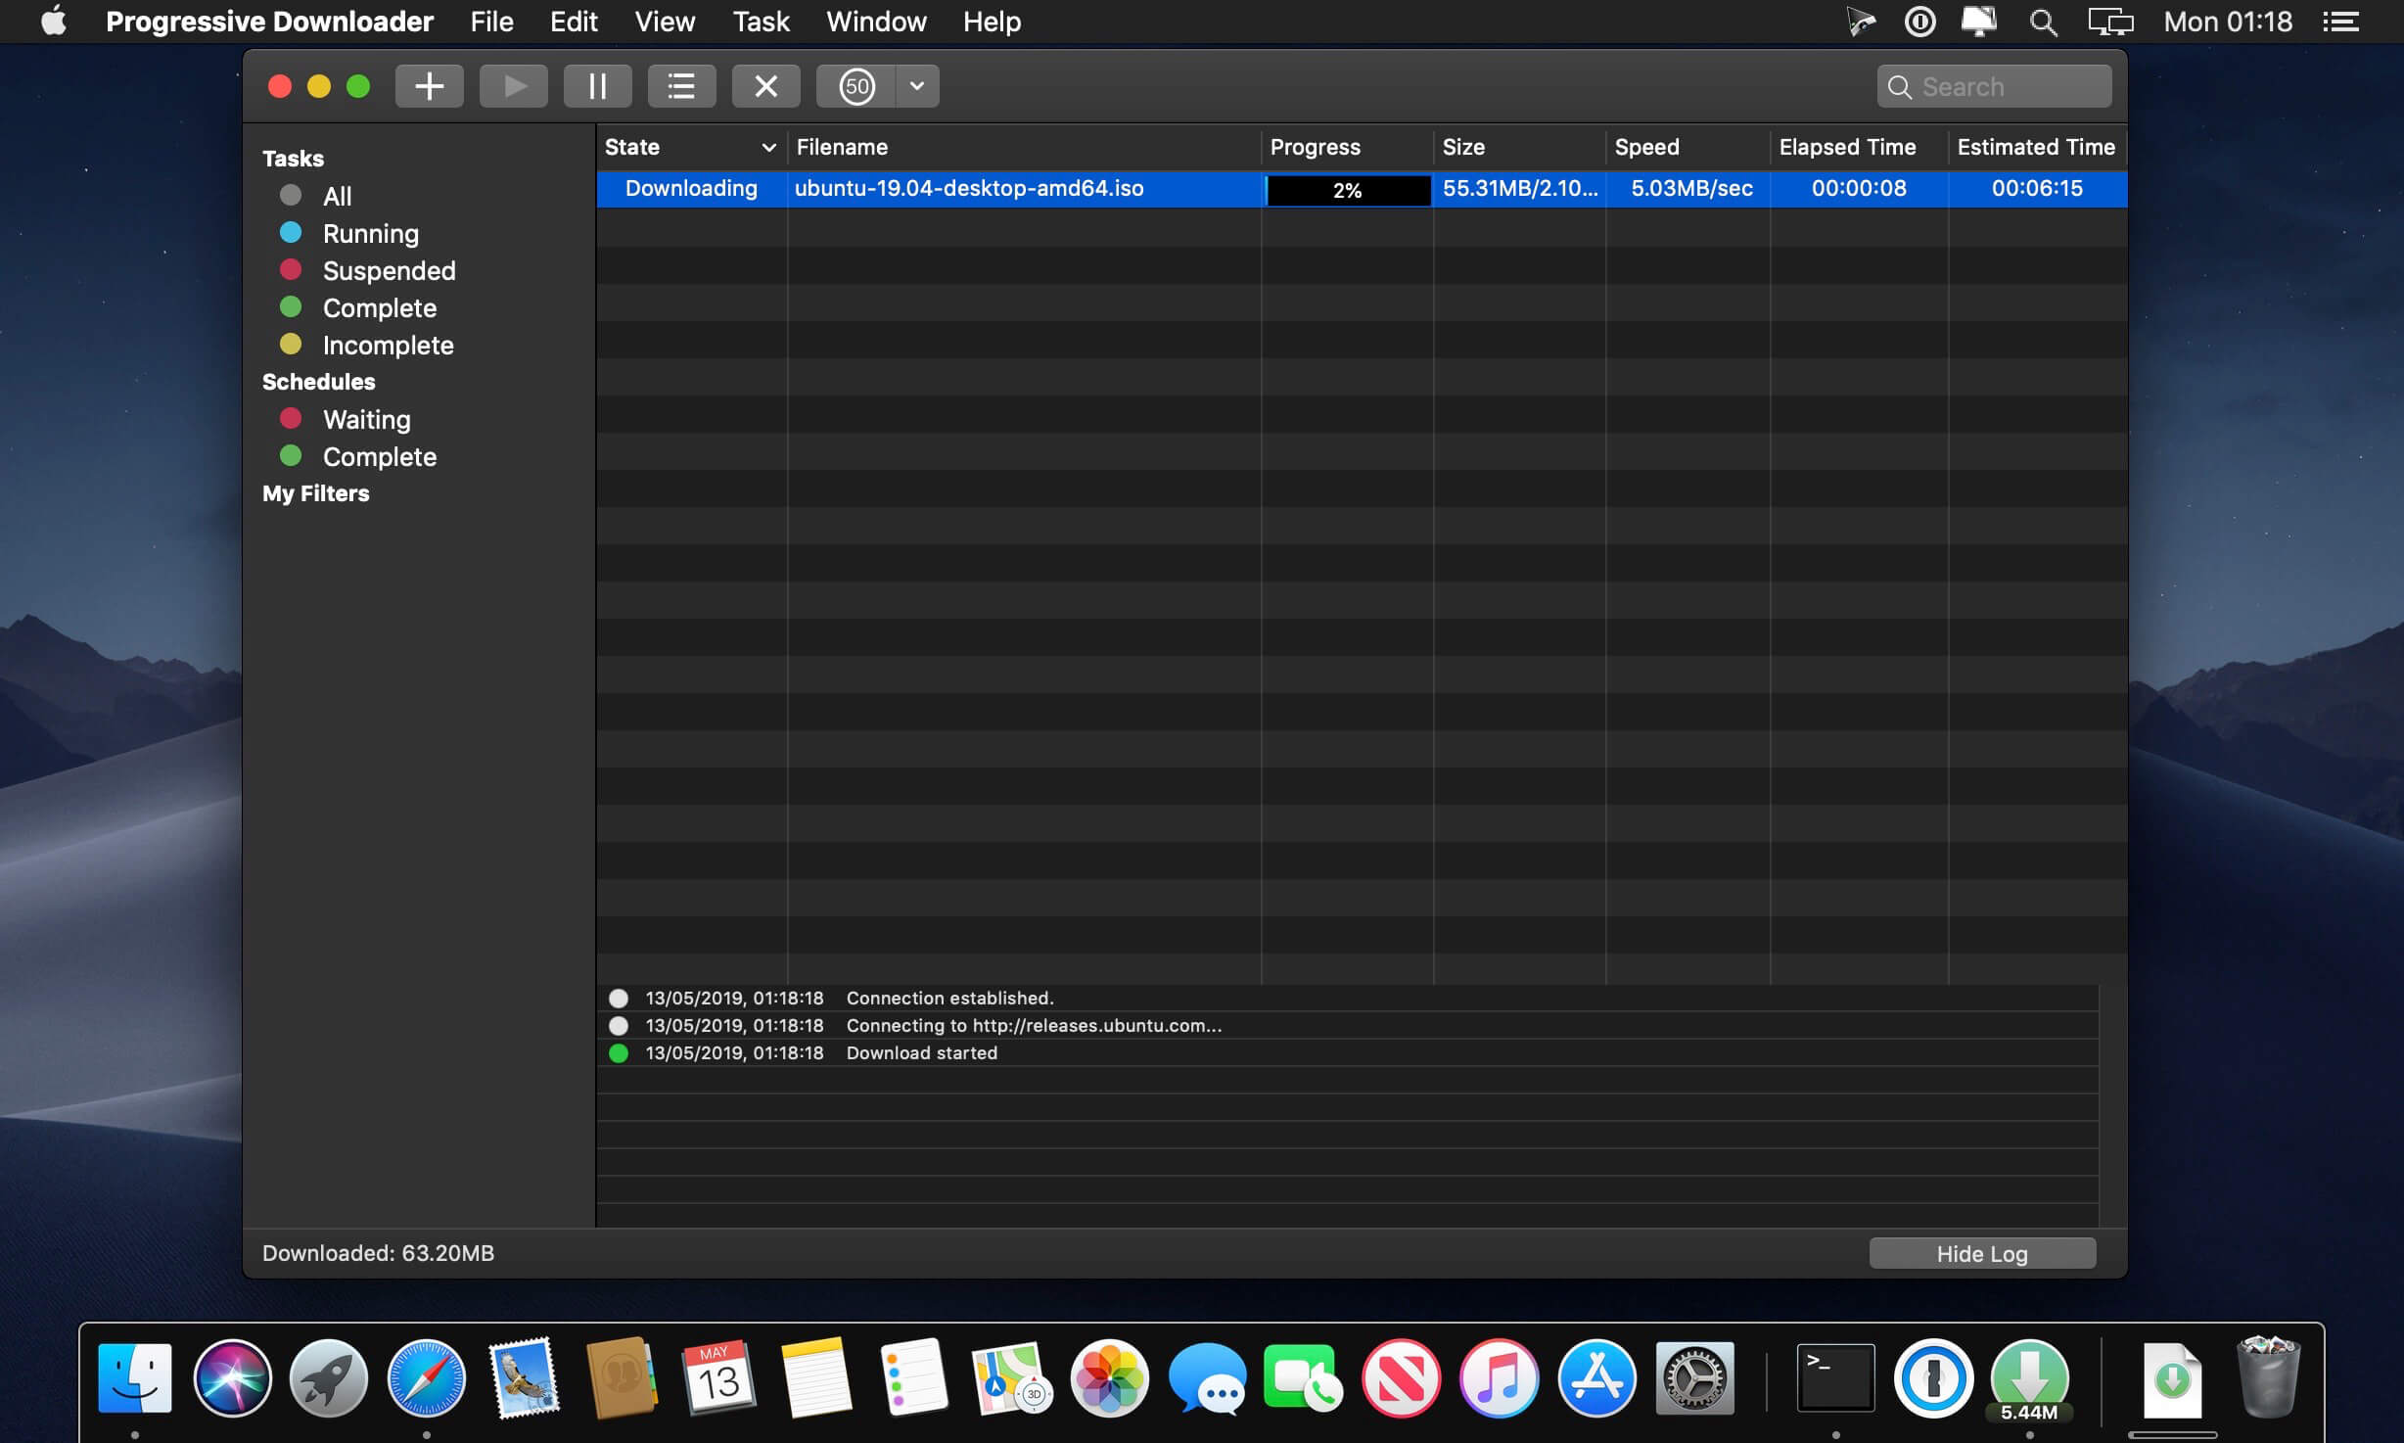Open the task list toolbar icon
The width and height of the screenshot is (2404, 1443).
click(x=681, y=86)
